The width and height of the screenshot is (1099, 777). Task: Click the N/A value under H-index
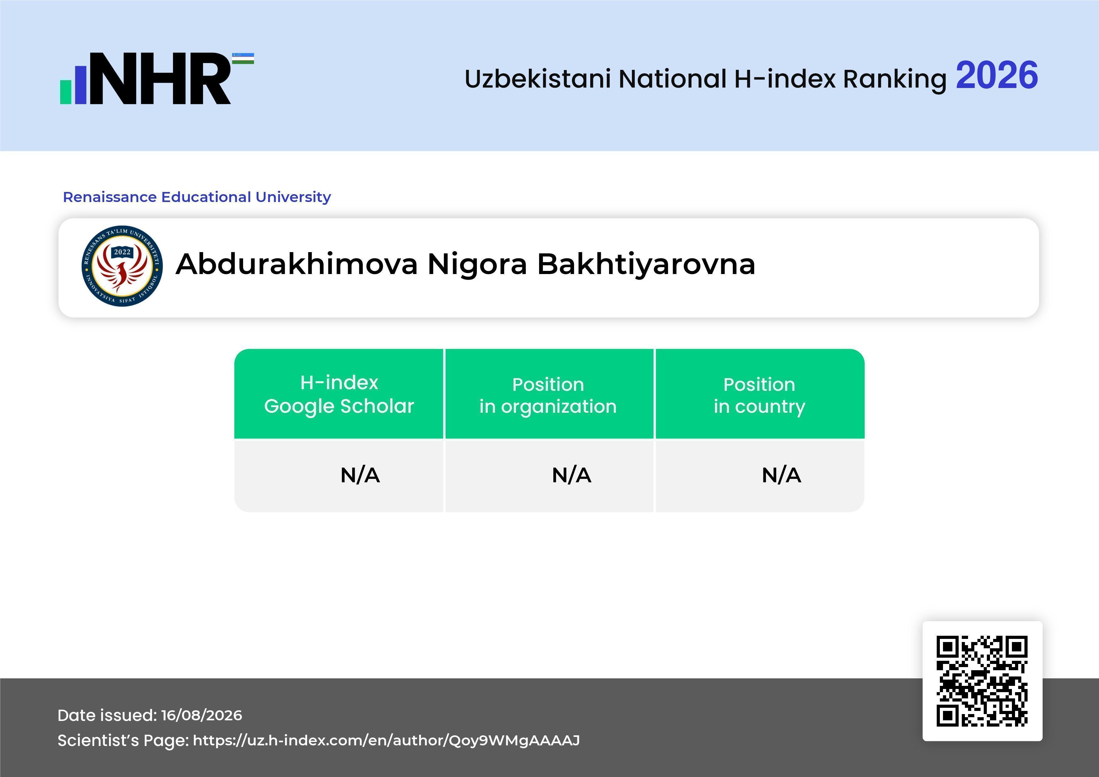pos(360,476)
